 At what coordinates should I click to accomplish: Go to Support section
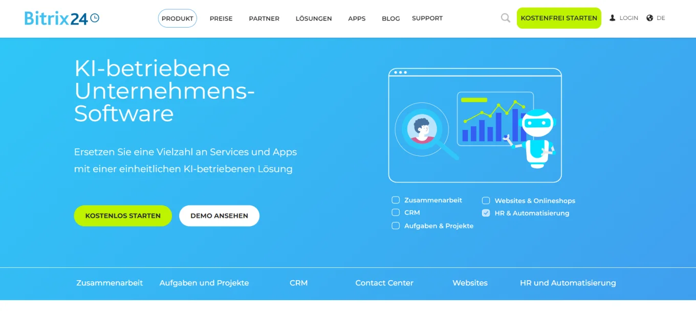pos(427,18)
